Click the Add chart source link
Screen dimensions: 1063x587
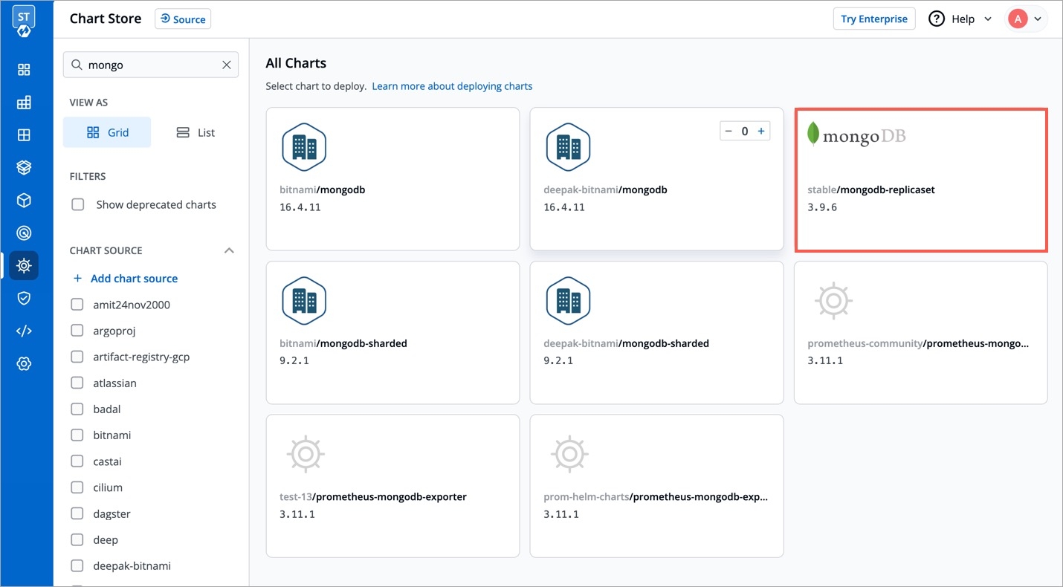(134, 279)
